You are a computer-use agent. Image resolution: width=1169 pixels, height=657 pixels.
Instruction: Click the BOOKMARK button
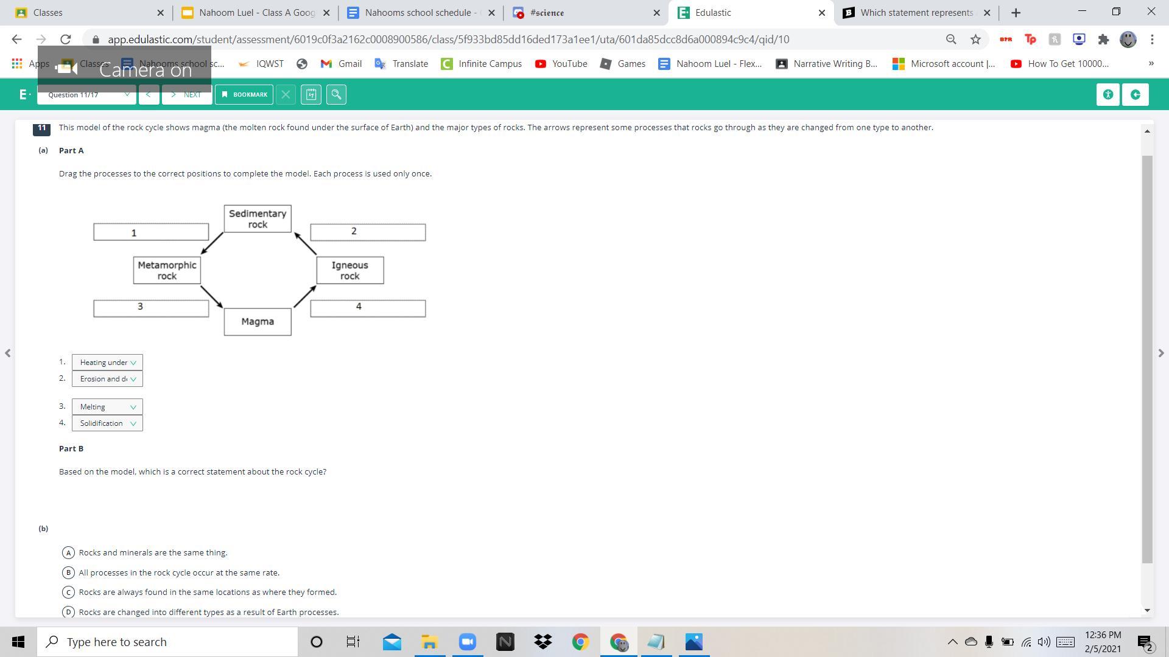point(244,94)
